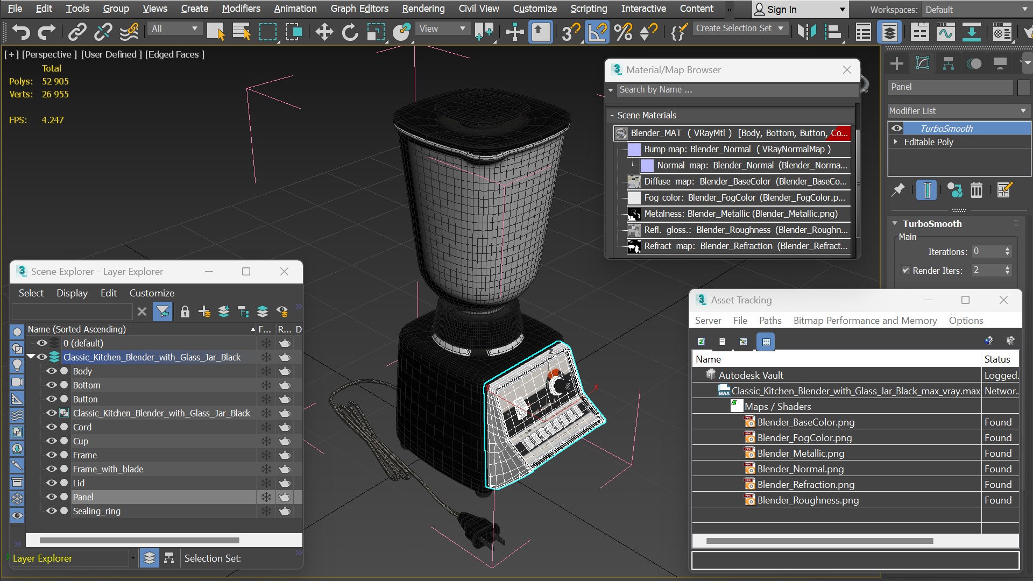This screenshot has height=581, width=1033.
Task: Toggle the Angle Snap icon
Action: [x=597, y=32]
